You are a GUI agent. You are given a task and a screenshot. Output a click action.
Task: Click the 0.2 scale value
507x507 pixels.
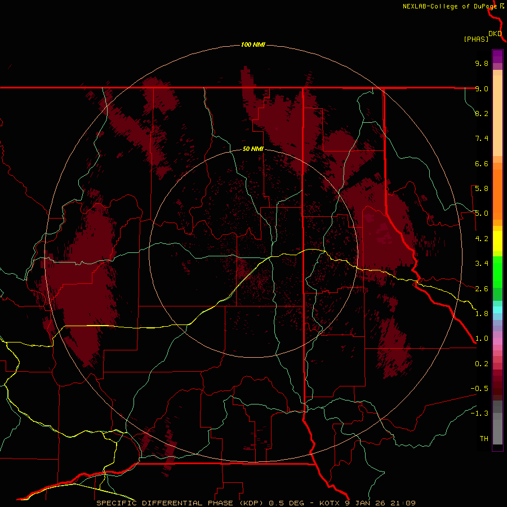tap(482, 364)
